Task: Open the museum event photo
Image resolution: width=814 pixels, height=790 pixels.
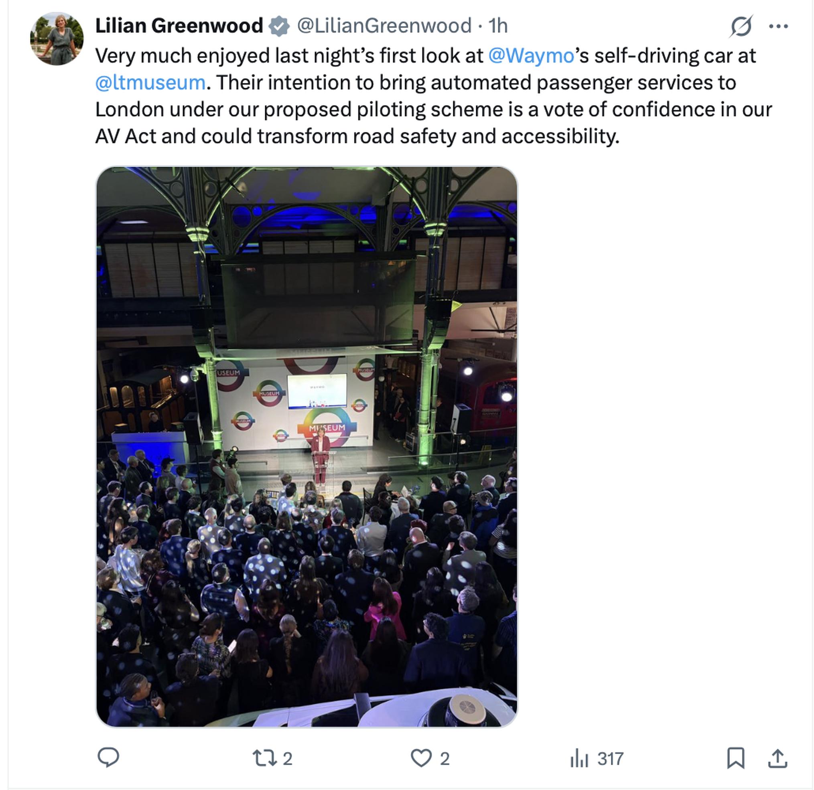Action: tap(307, 447)
